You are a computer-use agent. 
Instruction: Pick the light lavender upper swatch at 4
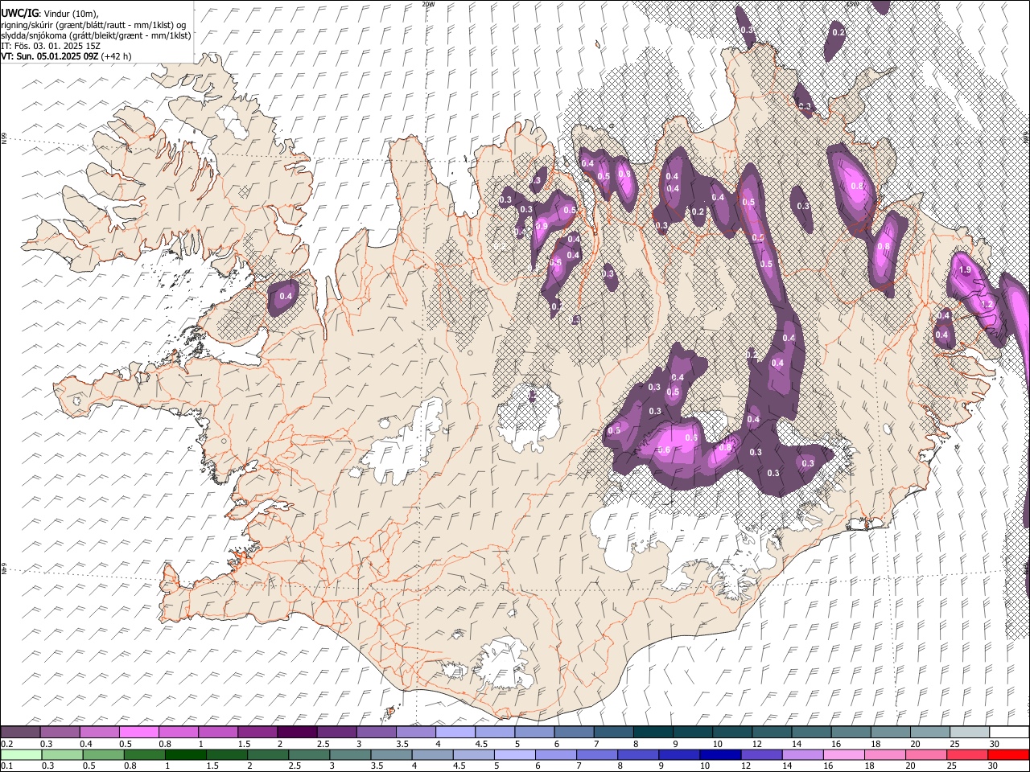tap(455, 732)
